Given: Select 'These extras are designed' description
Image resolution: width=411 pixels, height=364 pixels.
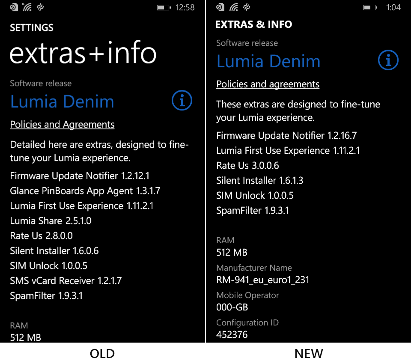Looking at the screenshot, I should (x=298, y=111).
